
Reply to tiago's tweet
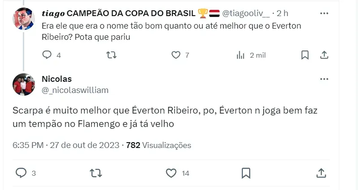pos(47,55)
